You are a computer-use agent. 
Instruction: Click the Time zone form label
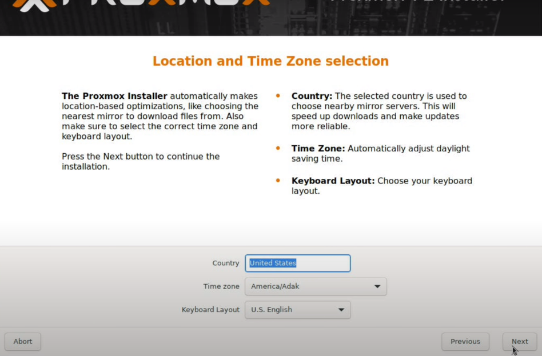pos(221,286)
